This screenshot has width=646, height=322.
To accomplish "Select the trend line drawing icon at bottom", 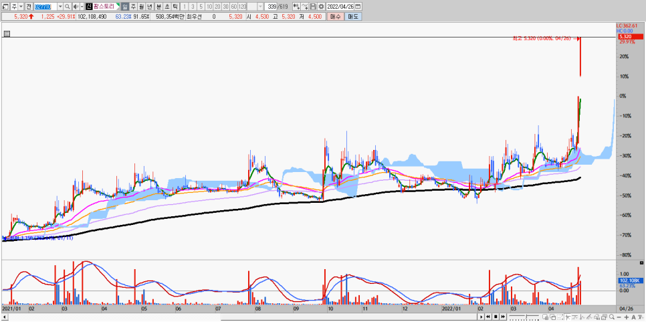I will [590, 317].
